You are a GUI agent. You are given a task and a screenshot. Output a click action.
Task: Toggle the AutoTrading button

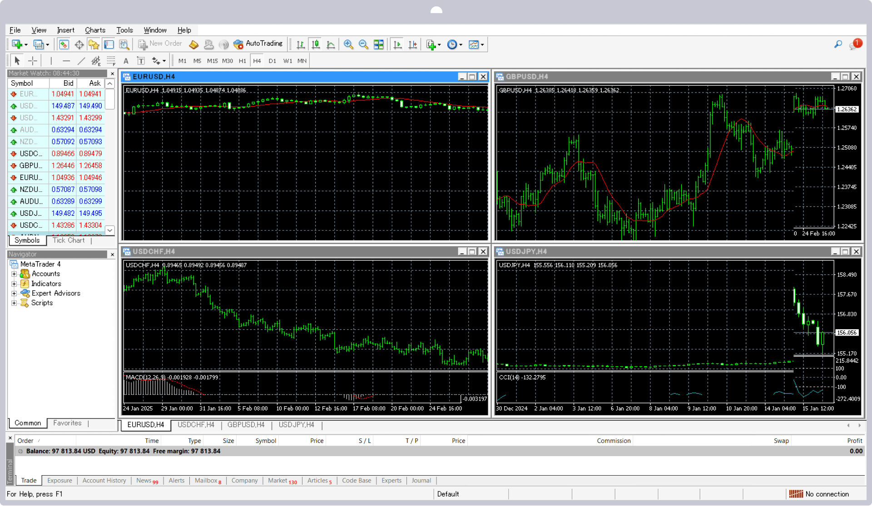(258, 44)
